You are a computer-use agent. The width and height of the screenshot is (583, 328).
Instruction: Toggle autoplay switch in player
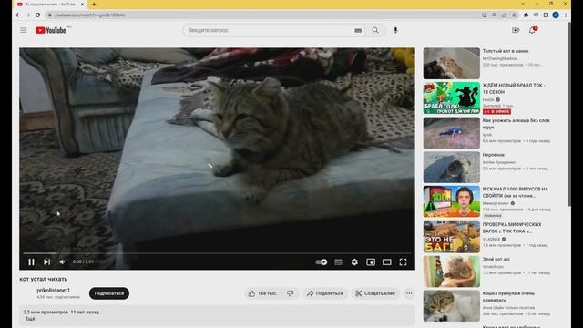point(322,261)
